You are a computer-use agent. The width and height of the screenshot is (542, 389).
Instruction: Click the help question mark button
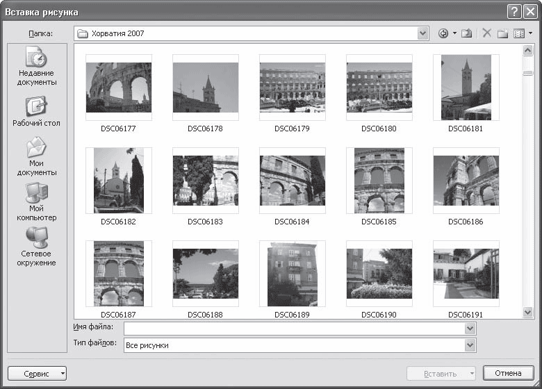point(514,12)
